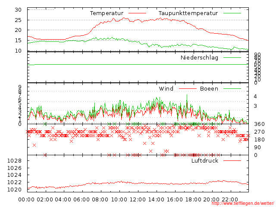
Task: Click the Temperatur legend label
Action: tap(107, 13)
